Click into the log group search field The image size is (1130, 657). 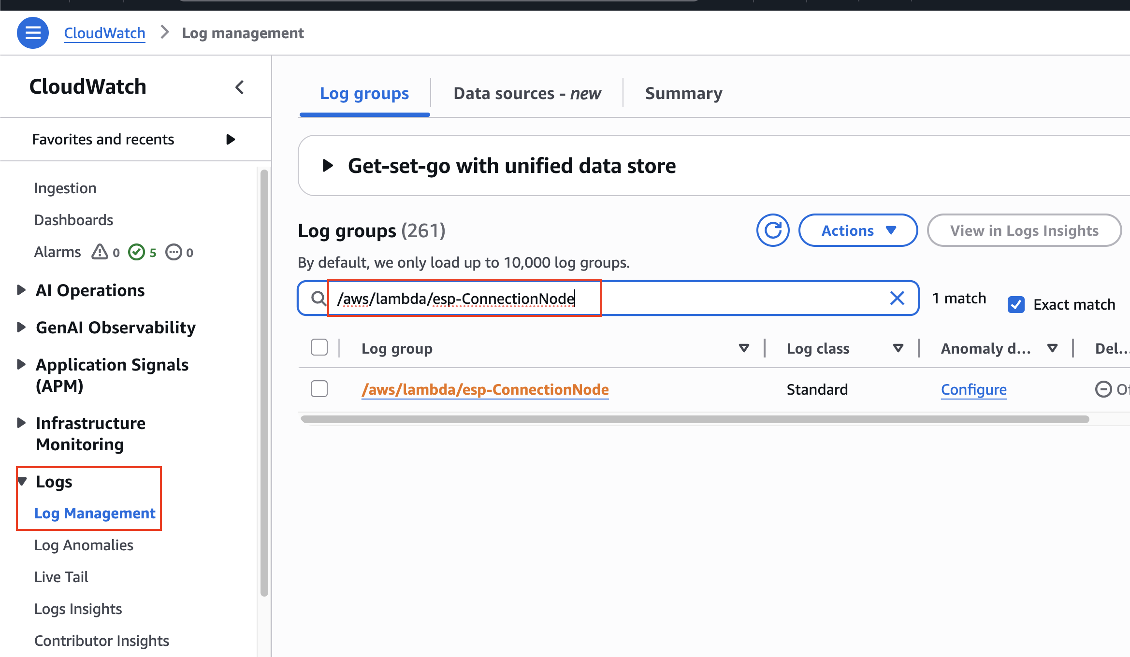click(608, 298)
